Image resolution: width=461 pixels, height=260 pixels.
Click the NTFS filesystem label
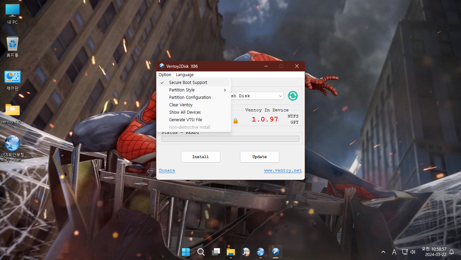[293, 116]
